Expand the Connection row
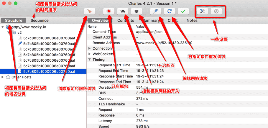Screen dimensions: 268x128 (90, 48)
